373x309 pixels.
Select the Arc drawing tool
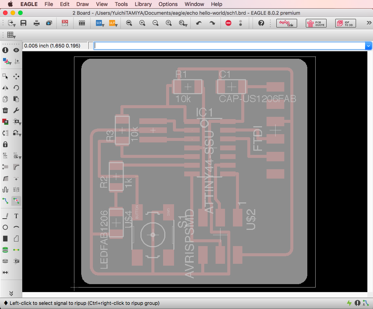coord(16,227)
